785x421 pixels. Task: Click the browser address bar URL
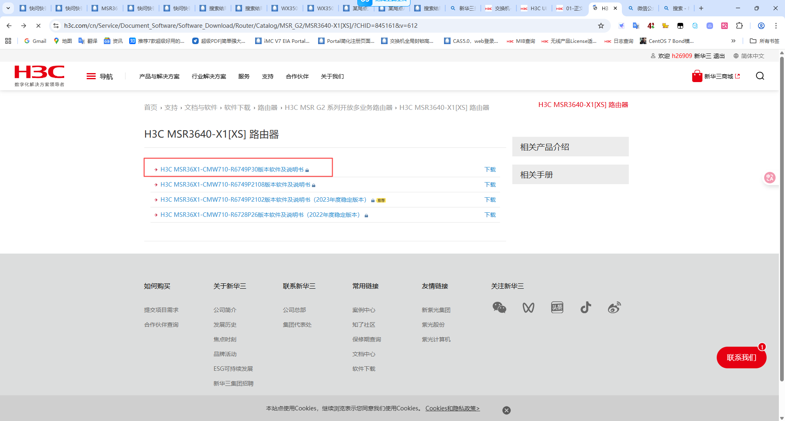(x=241, y=26)
